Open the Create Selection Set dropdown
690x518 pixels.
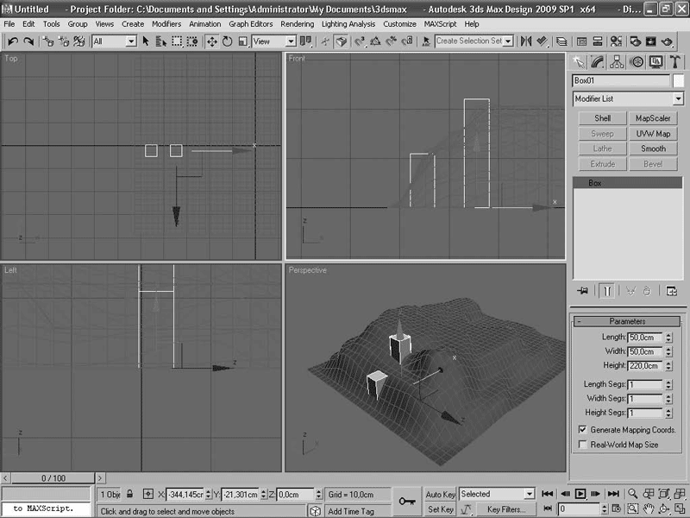pos(508,41)
